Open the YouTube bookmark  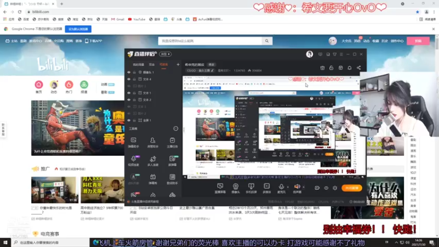tap(137, 19)
